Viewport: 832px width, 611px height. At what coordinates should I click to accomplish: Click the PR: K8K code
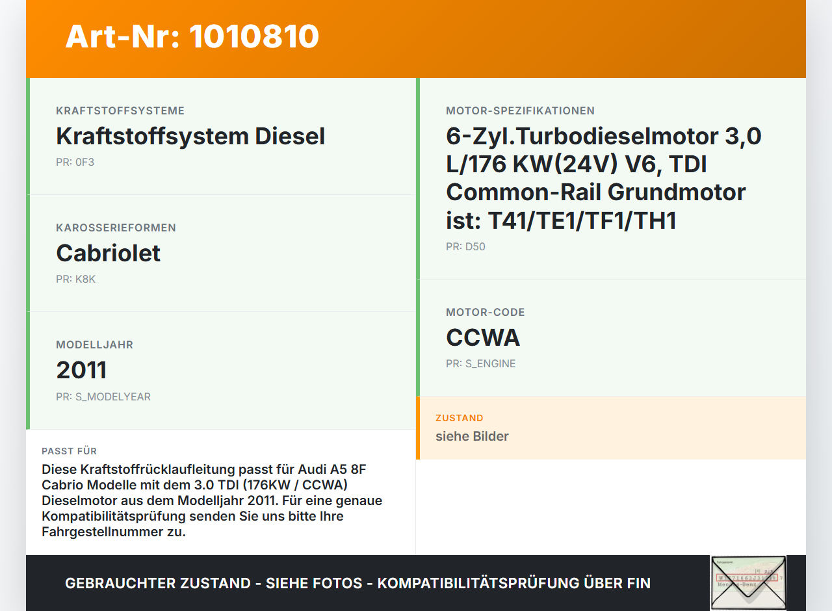tap(76, 279)
